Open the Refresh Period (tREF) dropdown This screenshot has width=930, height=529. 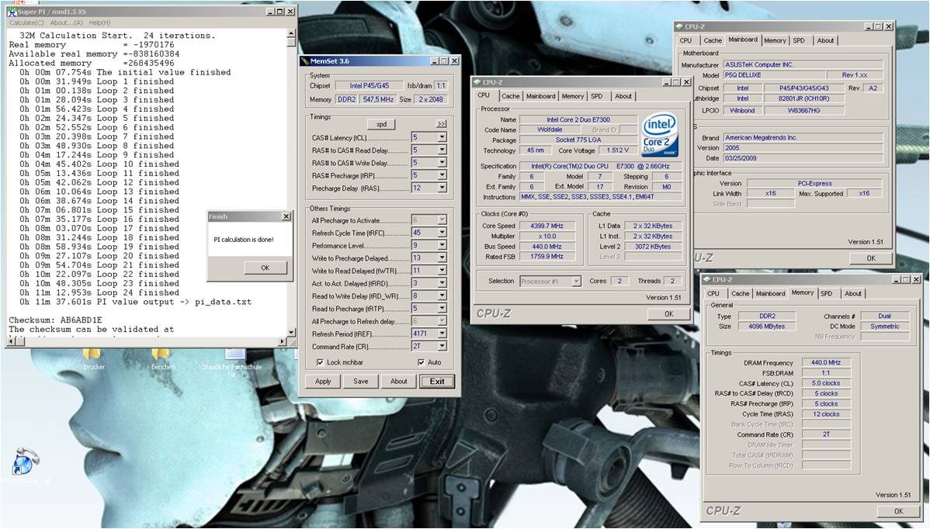(442, 334)
